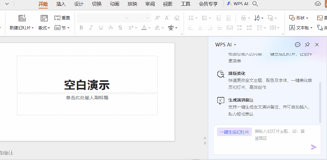The height and width of the screenshot is (160, 327).
Task: Open the font name combo box
Action: tap(104, 18)
